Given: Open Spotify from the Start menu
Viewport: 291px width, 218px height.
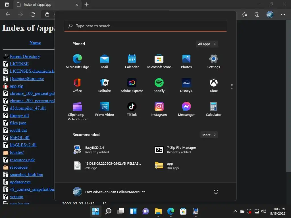Looking at the screenshot, I should coord(159,85).
